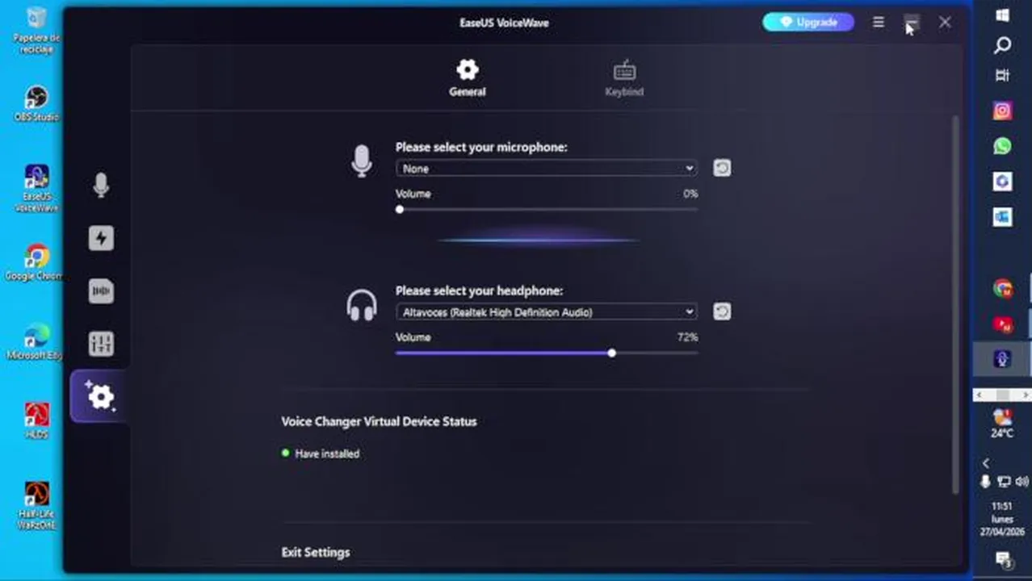
Task: Open the hamburger menu in title bar
Action: [879, 23]
